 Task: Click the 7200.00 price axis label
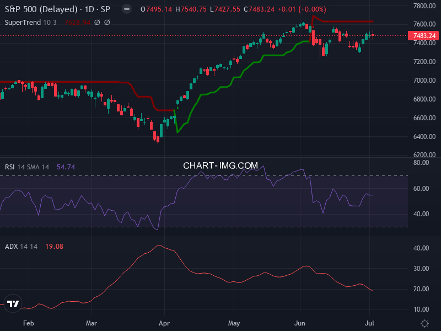(424, 62)
